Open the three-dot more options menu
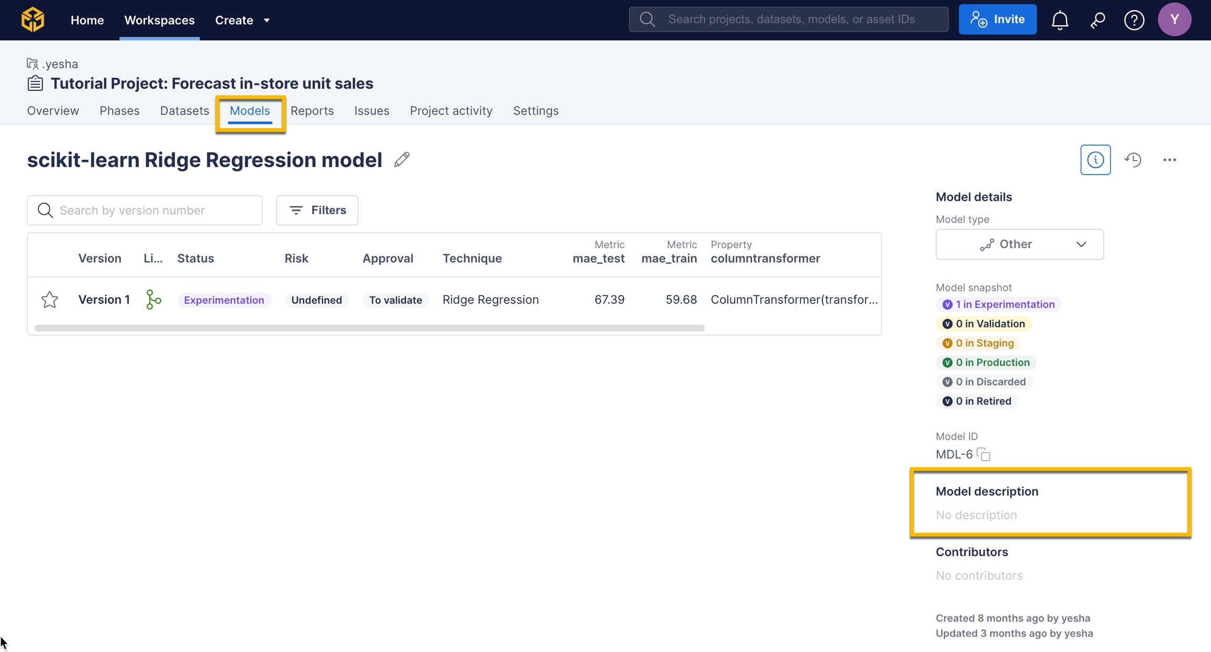 (x=1169, y=159)
